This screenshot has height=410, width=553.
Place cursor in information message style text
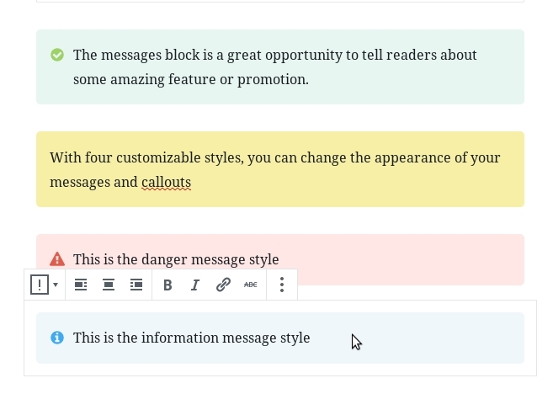tap(192, 338)
